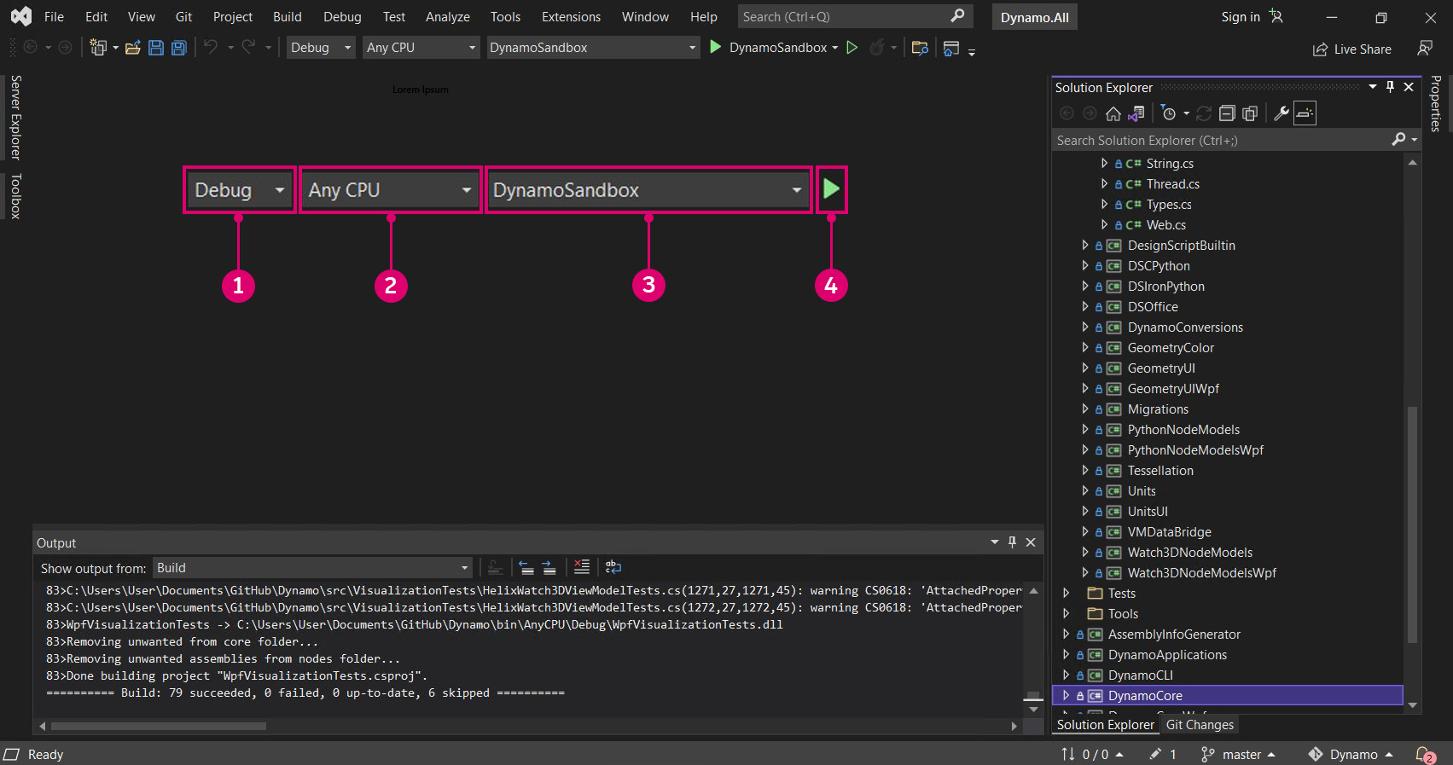Click the Search Solution Explorer input field
Image resolution: width=1453 pixels, height=765 pixels.
click(x=1221, y=140)
